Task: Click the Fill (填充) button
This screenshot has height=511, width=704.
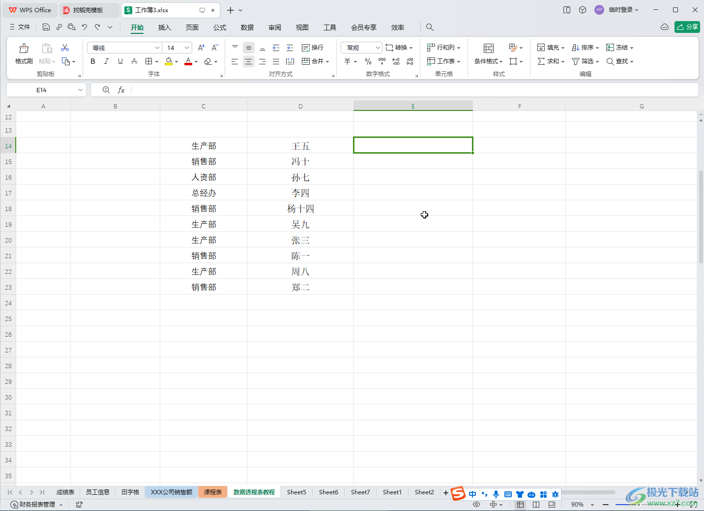Action: coord(551,48)
